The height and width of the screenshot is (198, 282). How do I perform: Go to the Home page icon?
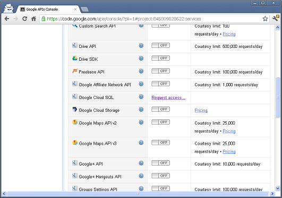click(x=33, y=19)
